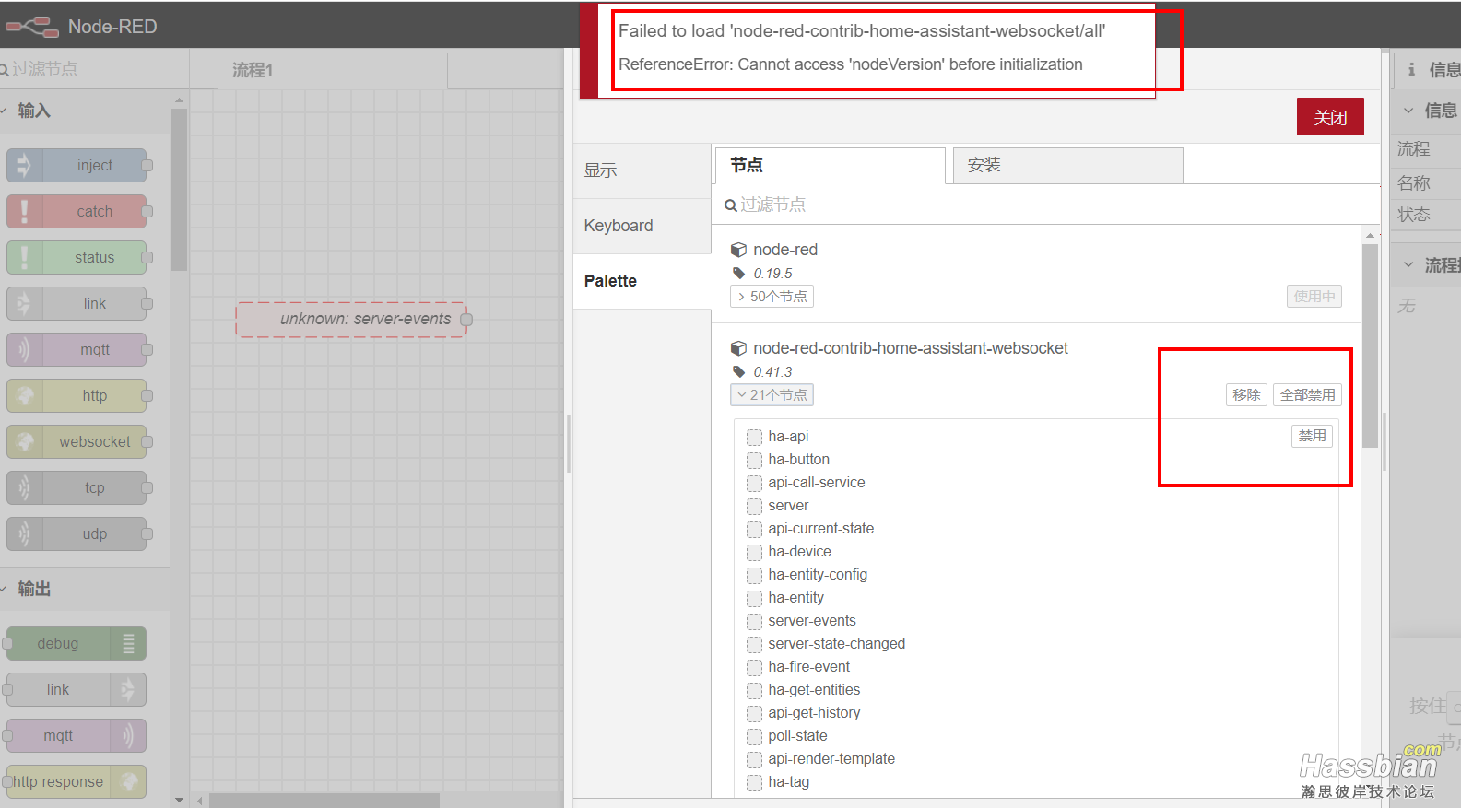
Task: Click the node list vertical scrollbar
Action: (x=1370, y=345)
